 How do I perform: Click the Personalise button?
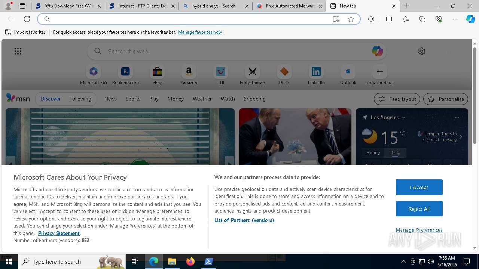pos(446,99)
